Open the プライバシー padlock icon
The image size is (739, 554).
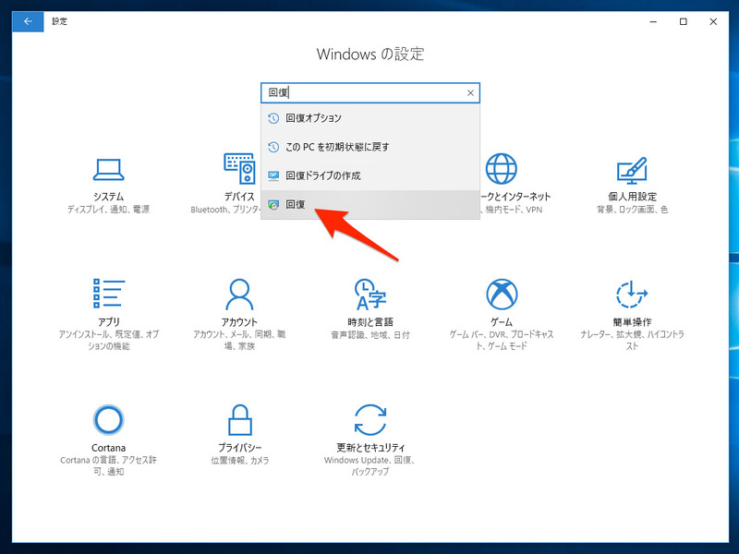coord(240,419)
